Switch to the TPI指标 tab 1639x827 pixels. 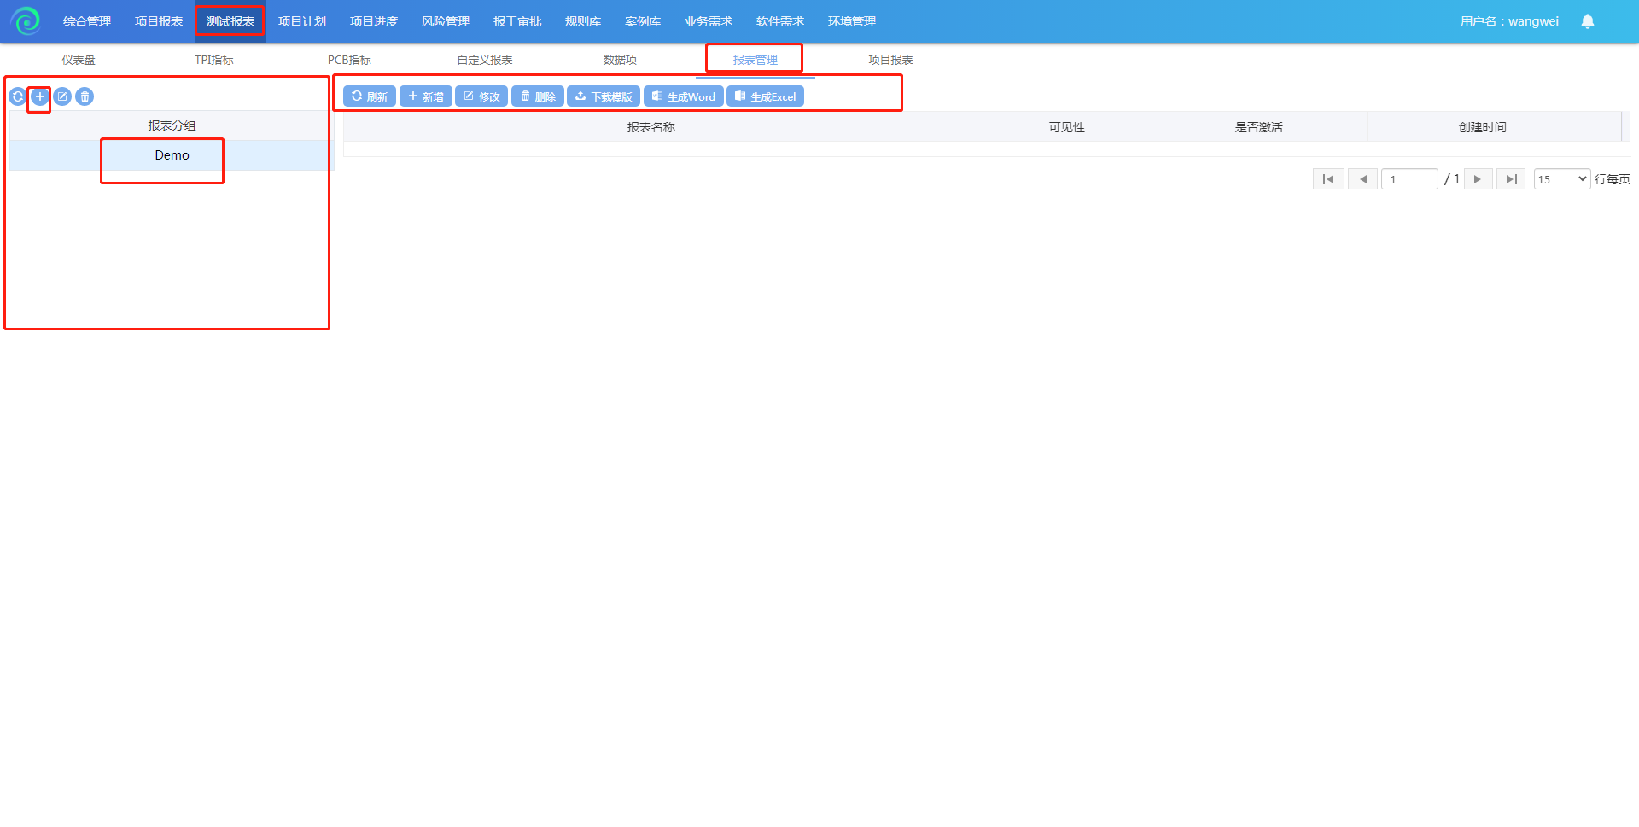coord(213,60)
